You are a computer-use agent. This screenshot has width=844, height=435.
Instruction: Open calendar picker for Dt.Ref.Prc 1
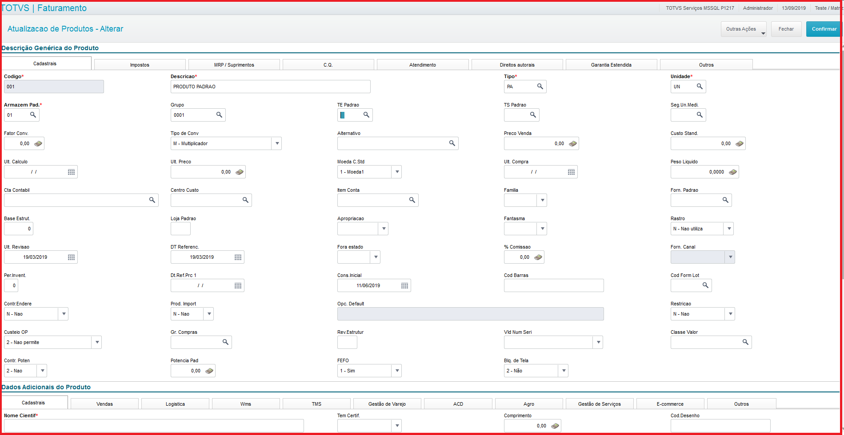[x=238, y=285]
